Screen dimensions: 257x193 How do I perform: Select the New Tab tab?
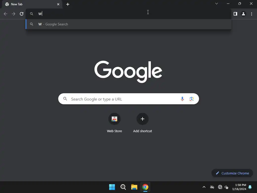tap(32, 4)
